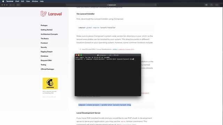Minimize Terminal window with yellow button
The height and width of the screenshot is (125, 223).
point(79,55)
